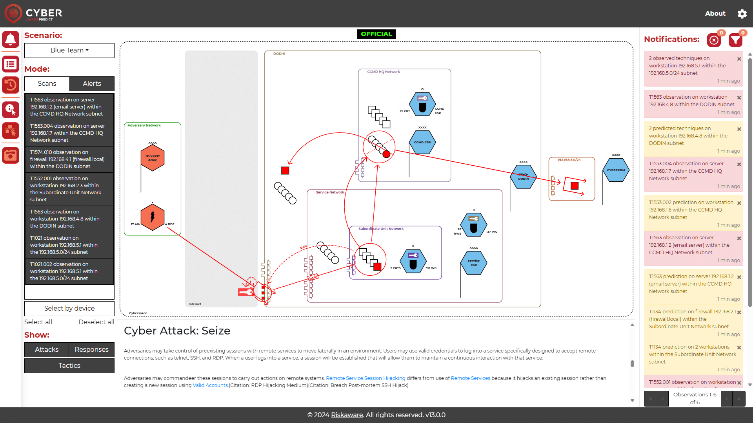Jump to last notifications page

tap(739, 399)
